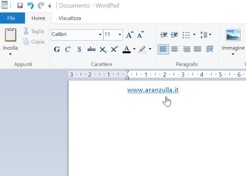
Task: Insert a picture with the Immagine icon
Action: pyautogui.click(x=233, y=35)
